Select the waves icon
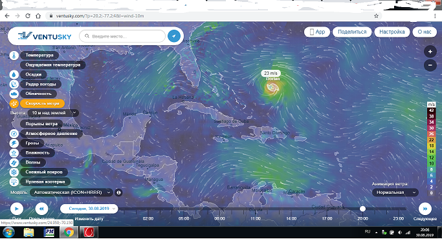Viewport: 442px width, 248px height. pos(14,163)
